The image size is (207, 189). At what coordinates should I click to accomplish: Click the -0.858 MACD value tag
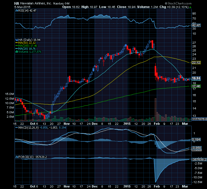click(196, 148)
